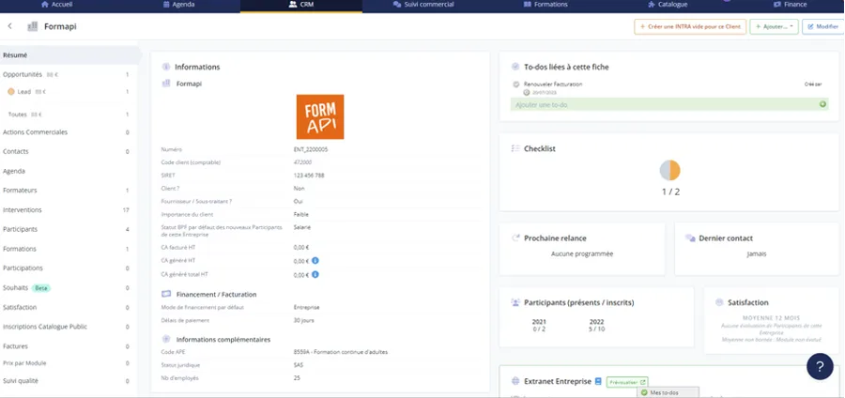Select the CRM tab
Screen dimensions: 845x398
pos(301,5)
